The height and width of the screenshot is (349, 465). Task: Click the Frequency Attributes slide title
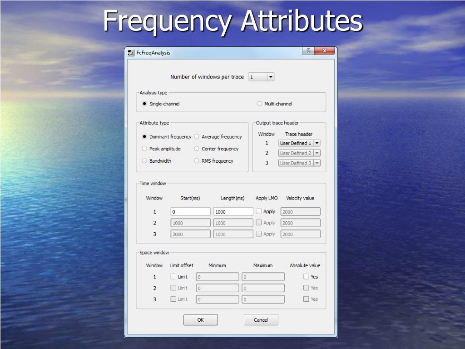(x=233, y=21)
